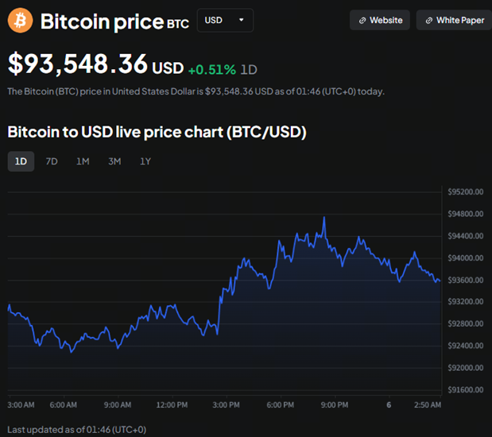This screenshot has width=492, height=437.
Task: Switch chart to 1Y range
Action: (145, 161)
